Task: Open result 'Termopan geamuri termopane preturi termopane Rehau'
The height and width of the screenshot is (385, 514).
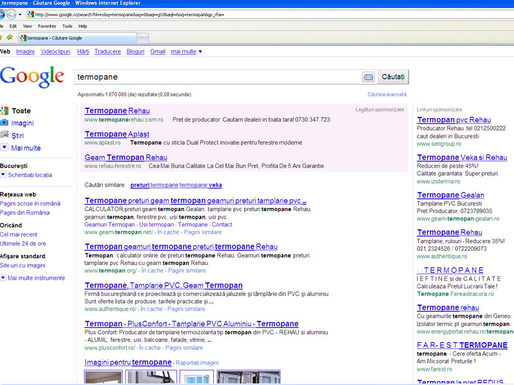Action: (x=181, y=246)
